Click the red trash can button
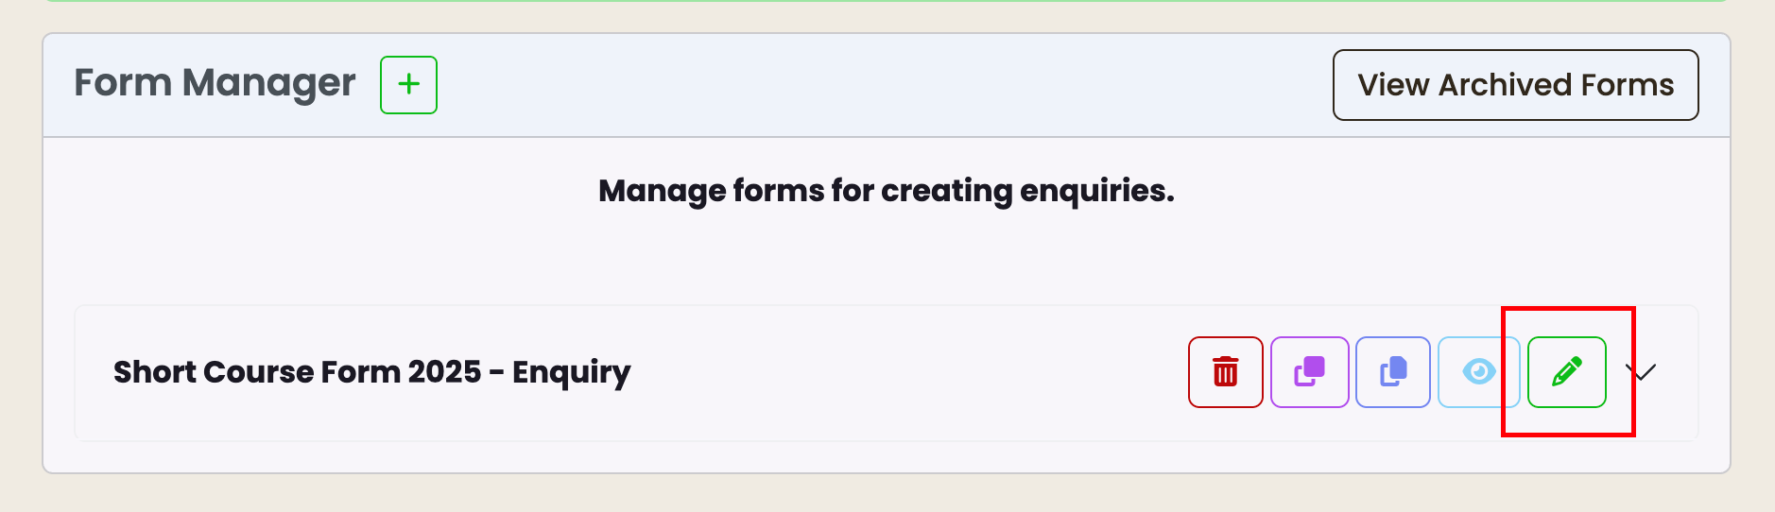1775x512 pixels. 1226,372
